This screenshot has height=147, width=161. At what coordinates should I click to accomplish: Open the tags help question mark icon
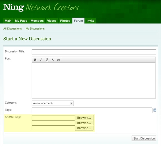[x=154, y=110]
